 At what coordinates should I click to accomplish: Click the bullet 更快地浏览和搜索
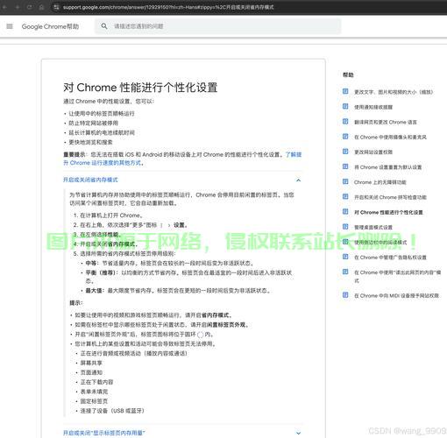click(90, 142)
